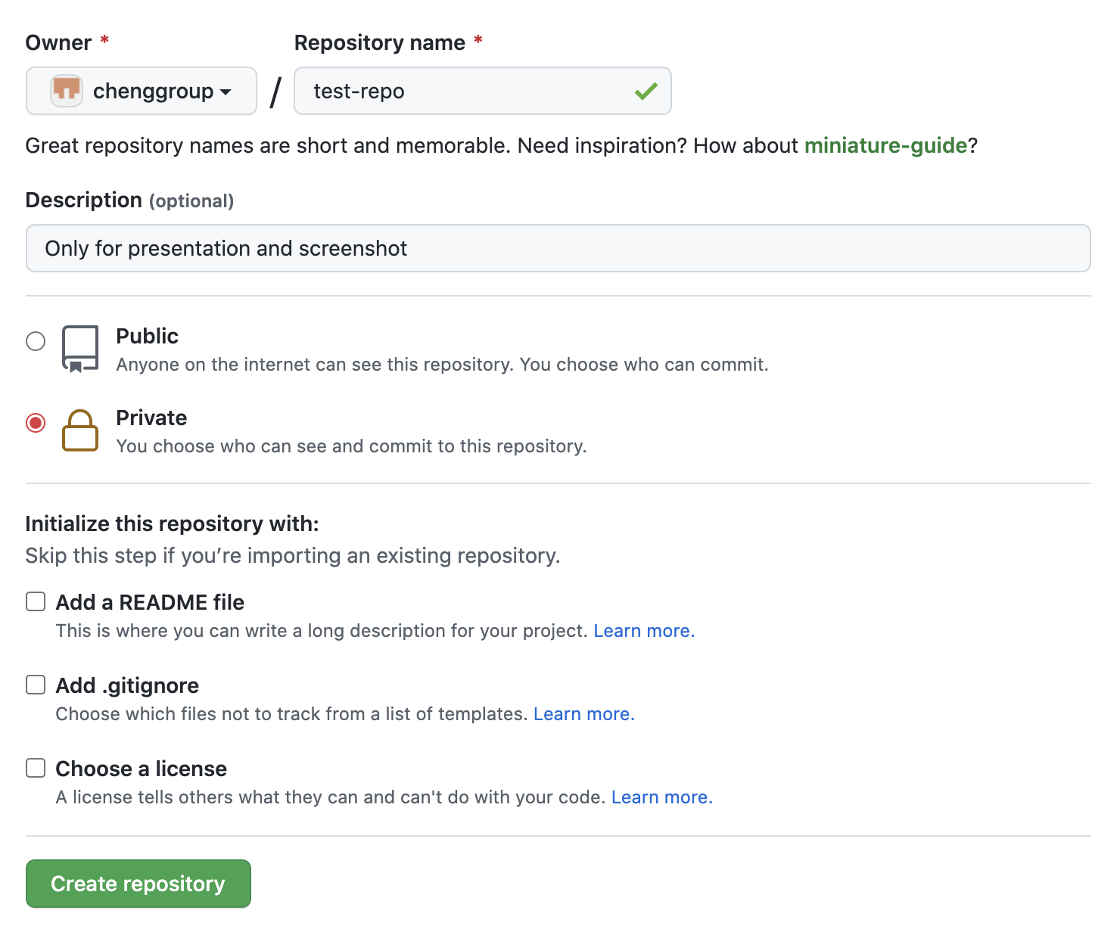Select the Private radio button
Viewport: 1120px width, 932px height.
pyautogui.click(x=36, y=423)
